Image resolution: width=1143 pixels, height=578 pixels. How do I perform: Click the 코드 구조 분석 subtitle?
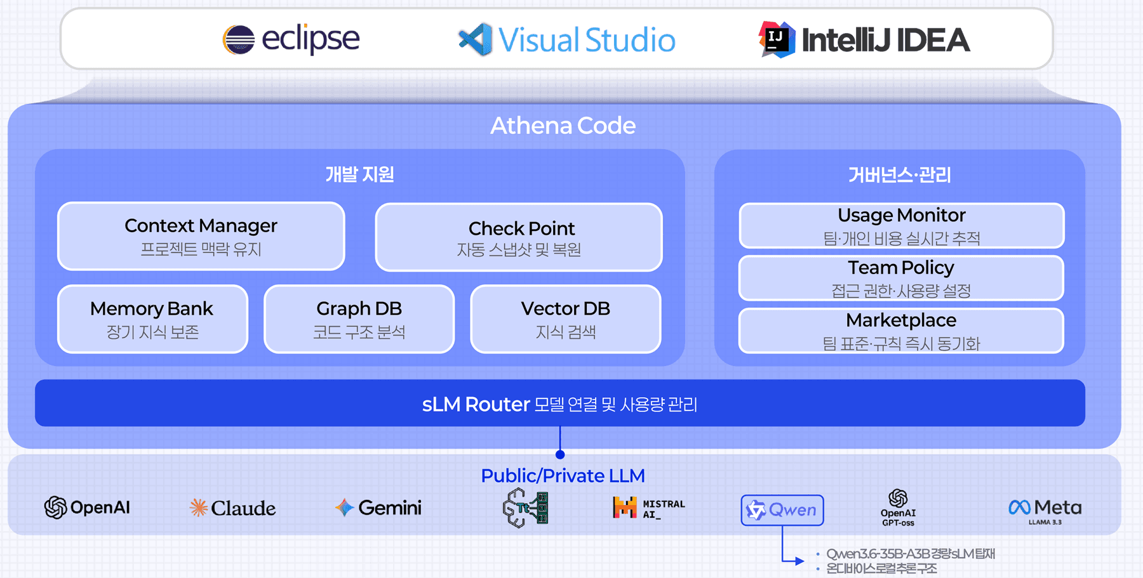pos(359,332)
